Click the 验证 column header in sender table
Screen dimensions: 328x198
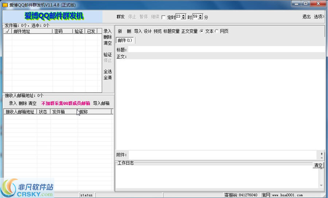click(x=79, y=31)
